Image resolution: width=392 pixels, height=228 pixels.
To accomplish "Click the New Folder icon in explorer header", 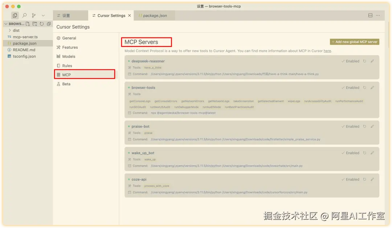I will (35, 24).
